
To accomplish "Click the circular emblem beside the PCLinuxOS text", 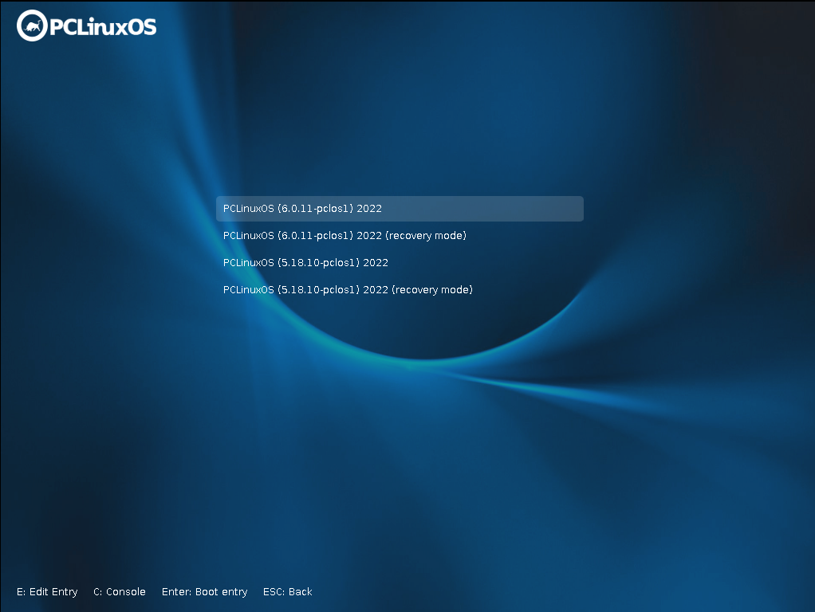I will tap(33, 26).
